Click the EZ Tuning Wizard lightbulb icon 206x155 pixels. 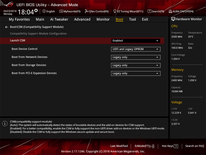(115, 11)
